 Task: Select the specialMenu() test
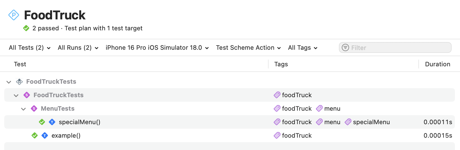coord(80,122)
